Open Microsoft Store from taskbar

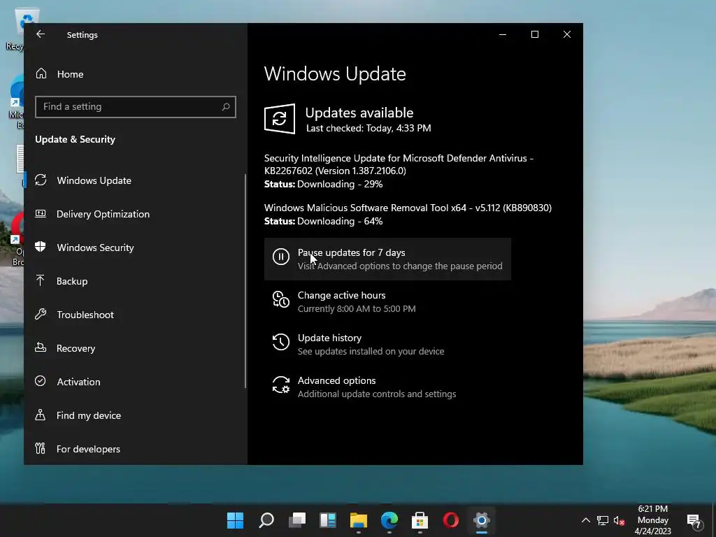pyautogui.click(x=420, y=520)
